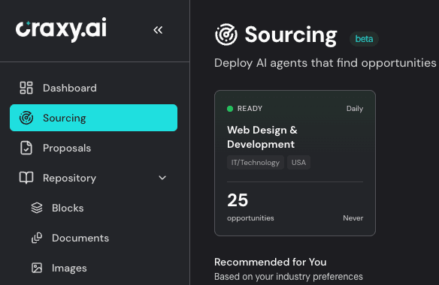Click the Recommended for You heading
This screenshot has height=285, width=439.
(x=271, y=262)
